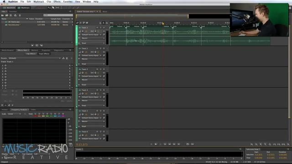The image size is (292, 164).
Task: Open effect slot 1 arrow menu
Action: click(70, 66)
